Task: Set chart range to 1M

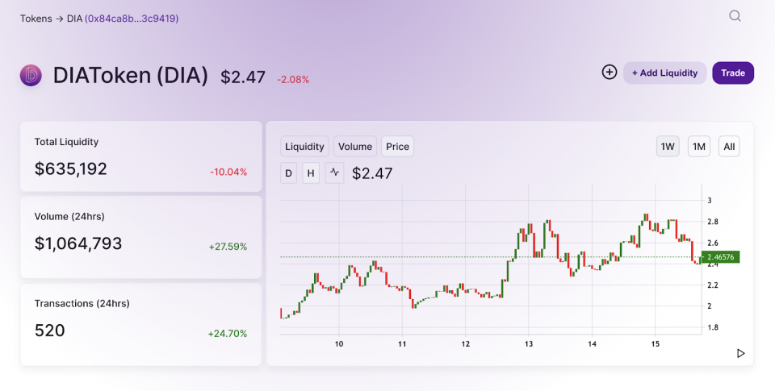Action: coord(699,146)
